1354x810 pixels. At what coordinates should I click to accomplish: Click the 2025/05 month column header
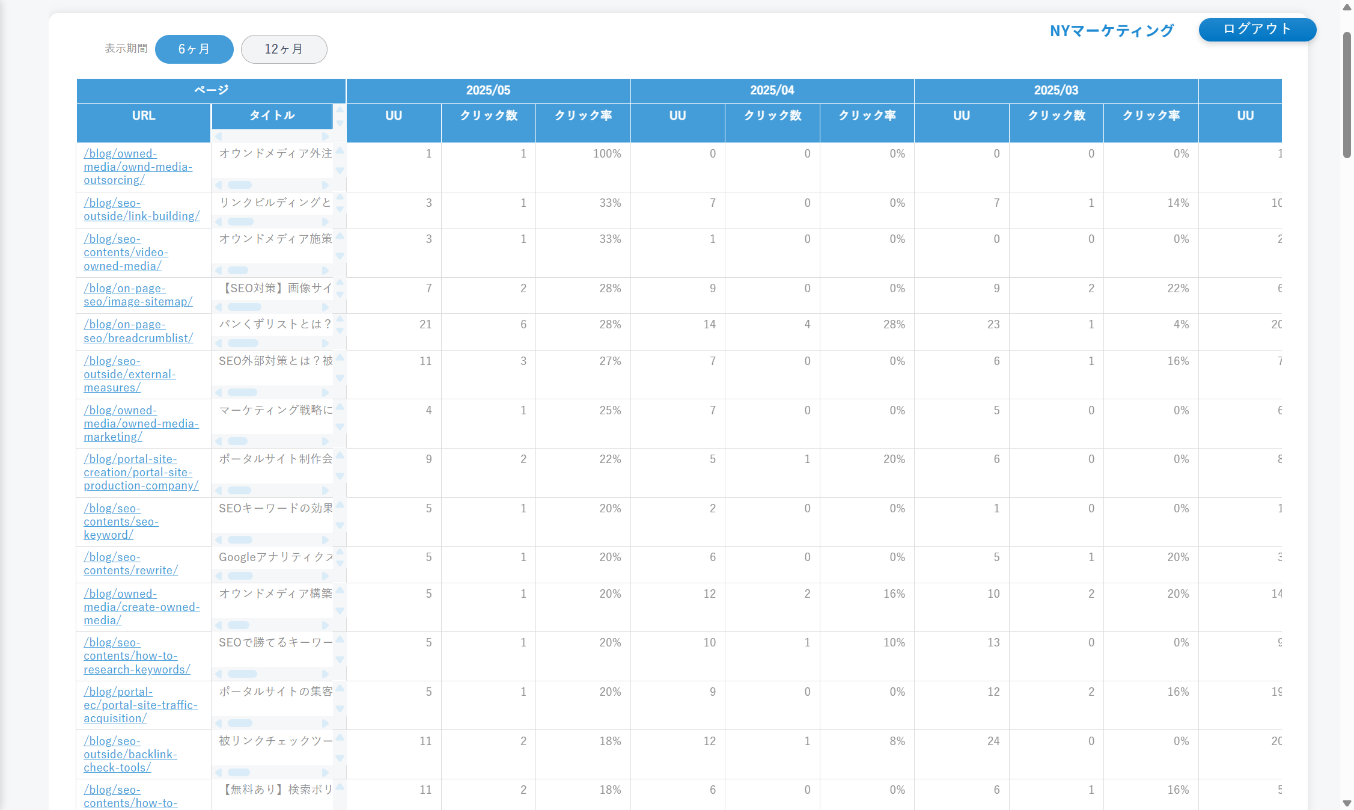coord(488,91)
